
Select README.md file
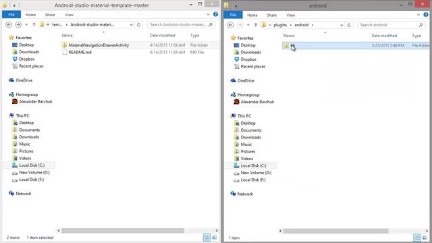tap(80, 53)
